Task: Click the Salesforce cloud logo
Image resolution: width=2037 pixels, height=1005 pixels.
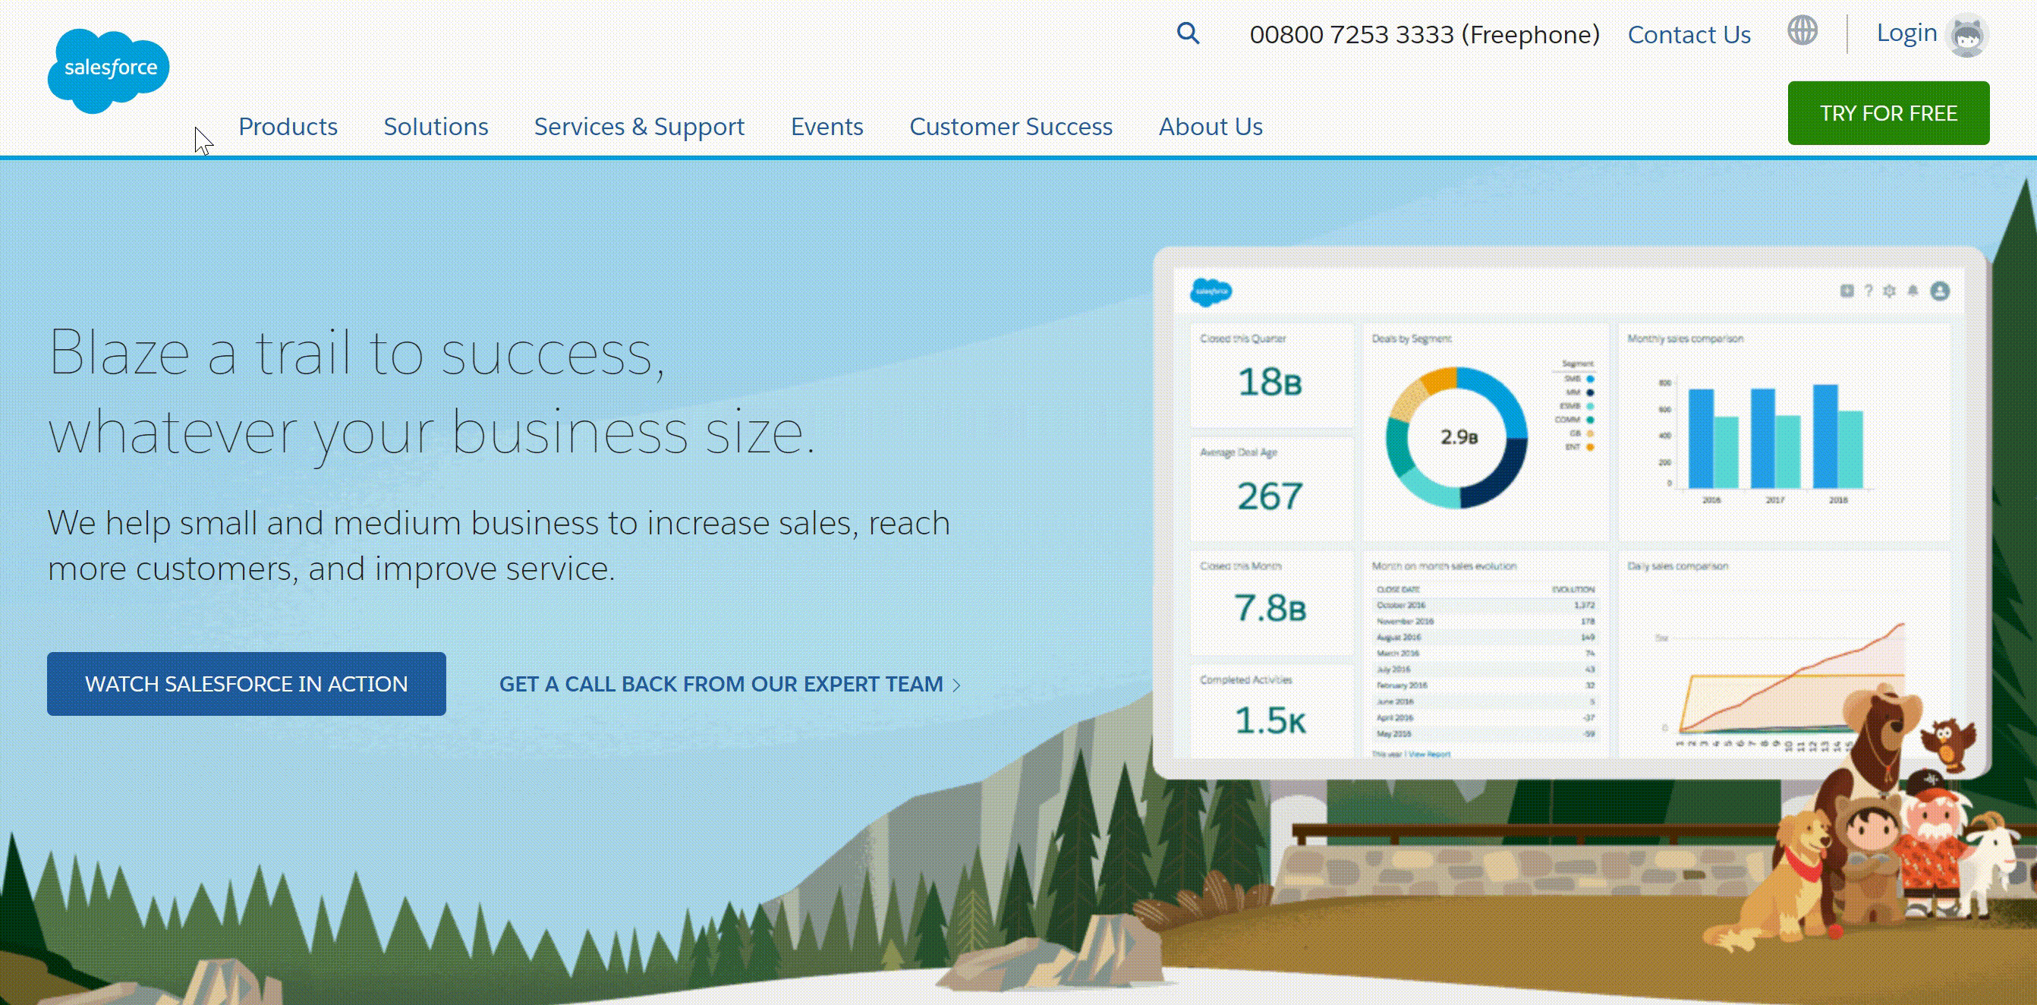Action: tap(108, 68)
